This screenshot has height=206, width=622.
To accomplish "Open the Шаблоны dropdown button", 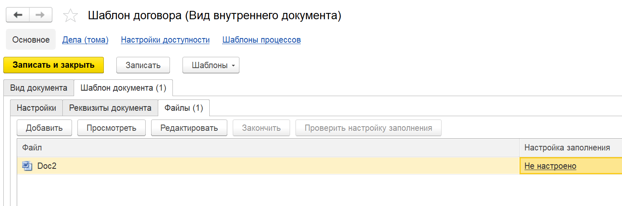I will pyautogui.click(x=211, y=65).
